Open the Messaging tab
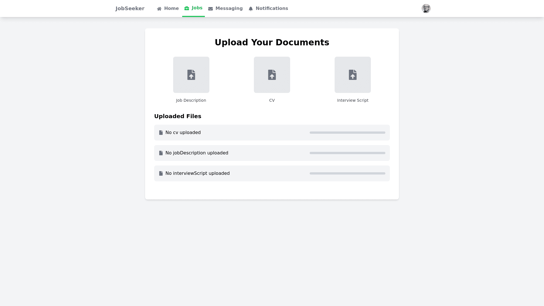This screenshot has width=544, height=306. (x=229, y=8)
